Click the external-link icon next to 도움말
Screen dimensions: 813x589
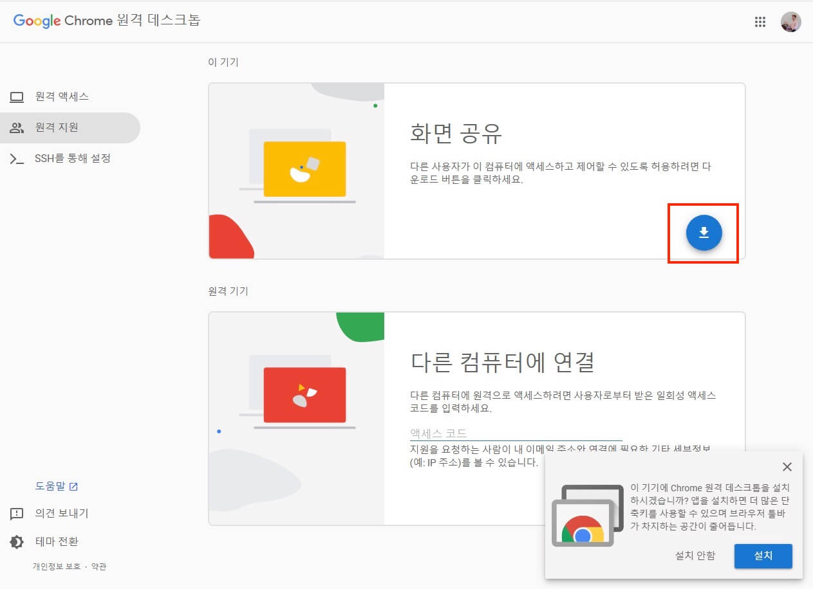tap(73, 486)
